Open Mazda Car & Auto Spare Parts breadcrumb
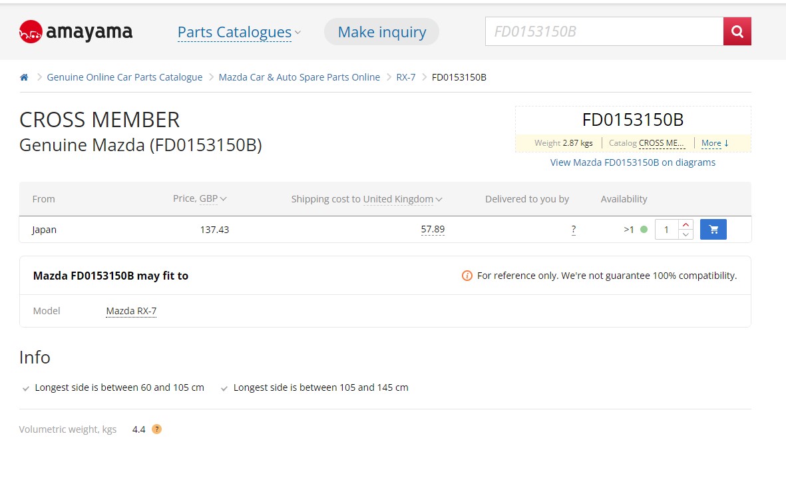This screenshot has width=786, height=482. click(x=299, y=77)
